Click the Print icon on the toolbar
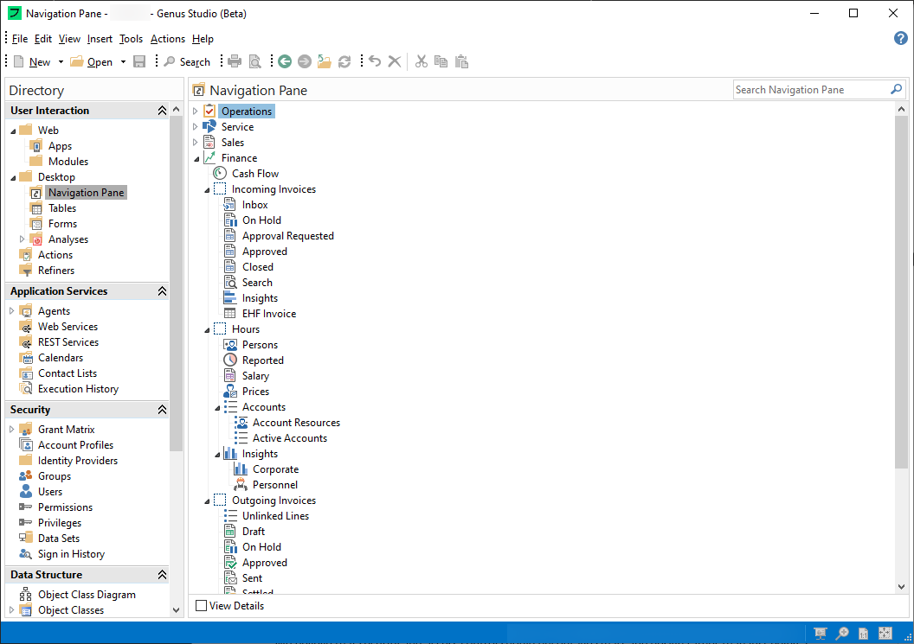 click(234, 61)
